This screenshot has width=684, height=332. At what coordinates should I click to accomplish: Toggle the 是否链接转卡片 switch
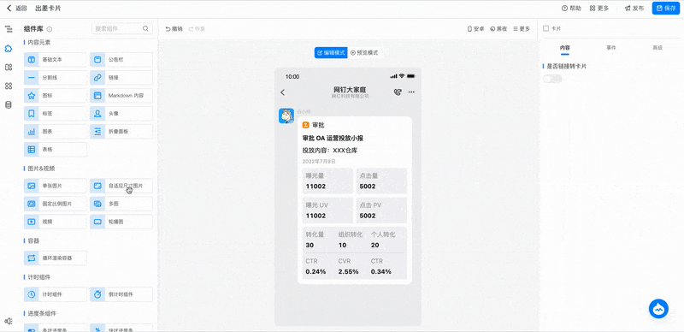tap(552, 79)
